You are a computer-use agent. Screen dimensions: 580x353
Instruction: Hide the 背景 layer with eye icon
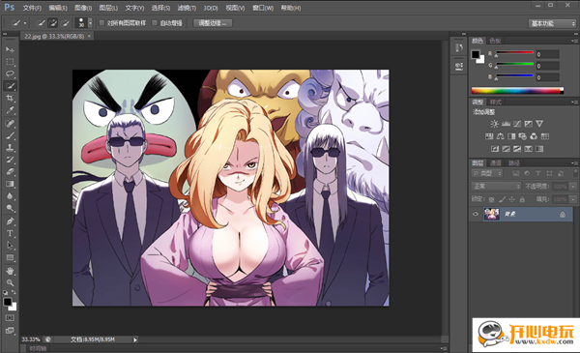pyautogui.click(x=476, y=214)
